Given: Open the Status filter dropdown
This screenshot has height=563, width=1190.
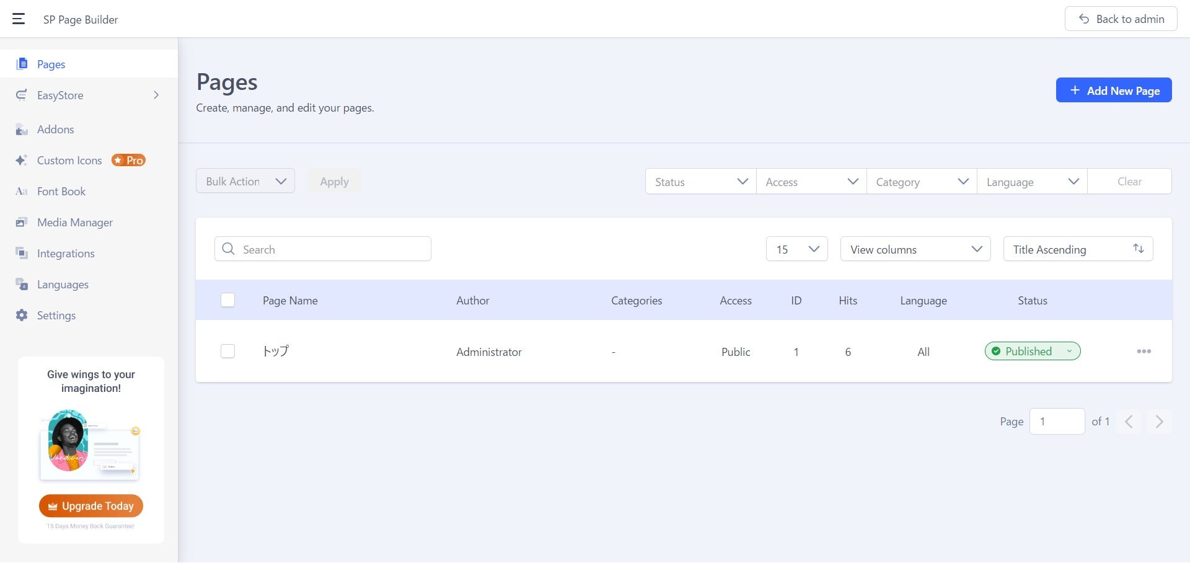Looking at the screenshot, I should pos(700,181).
